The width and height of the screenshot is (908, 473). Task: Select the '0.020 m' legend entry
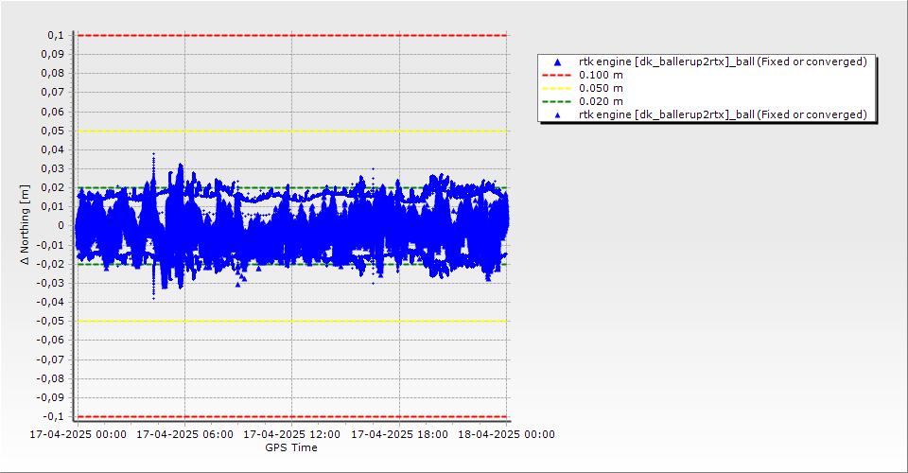(x=601, y=102)
